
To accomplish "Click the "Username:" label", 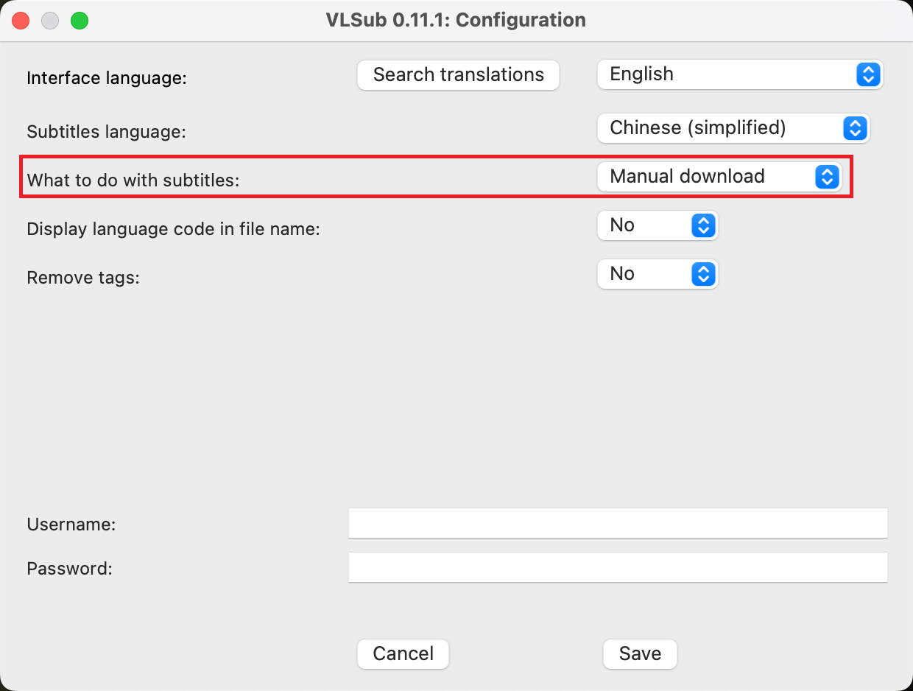I will pos(71,525).
